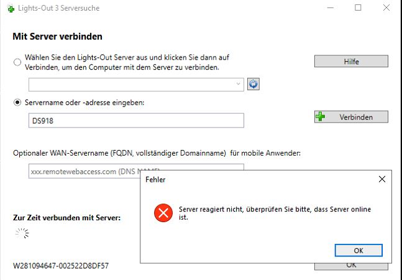Screen dimensions: 402x280
Task: Minimize the Lights-Out Serversuche window
Action: point(329,8)
